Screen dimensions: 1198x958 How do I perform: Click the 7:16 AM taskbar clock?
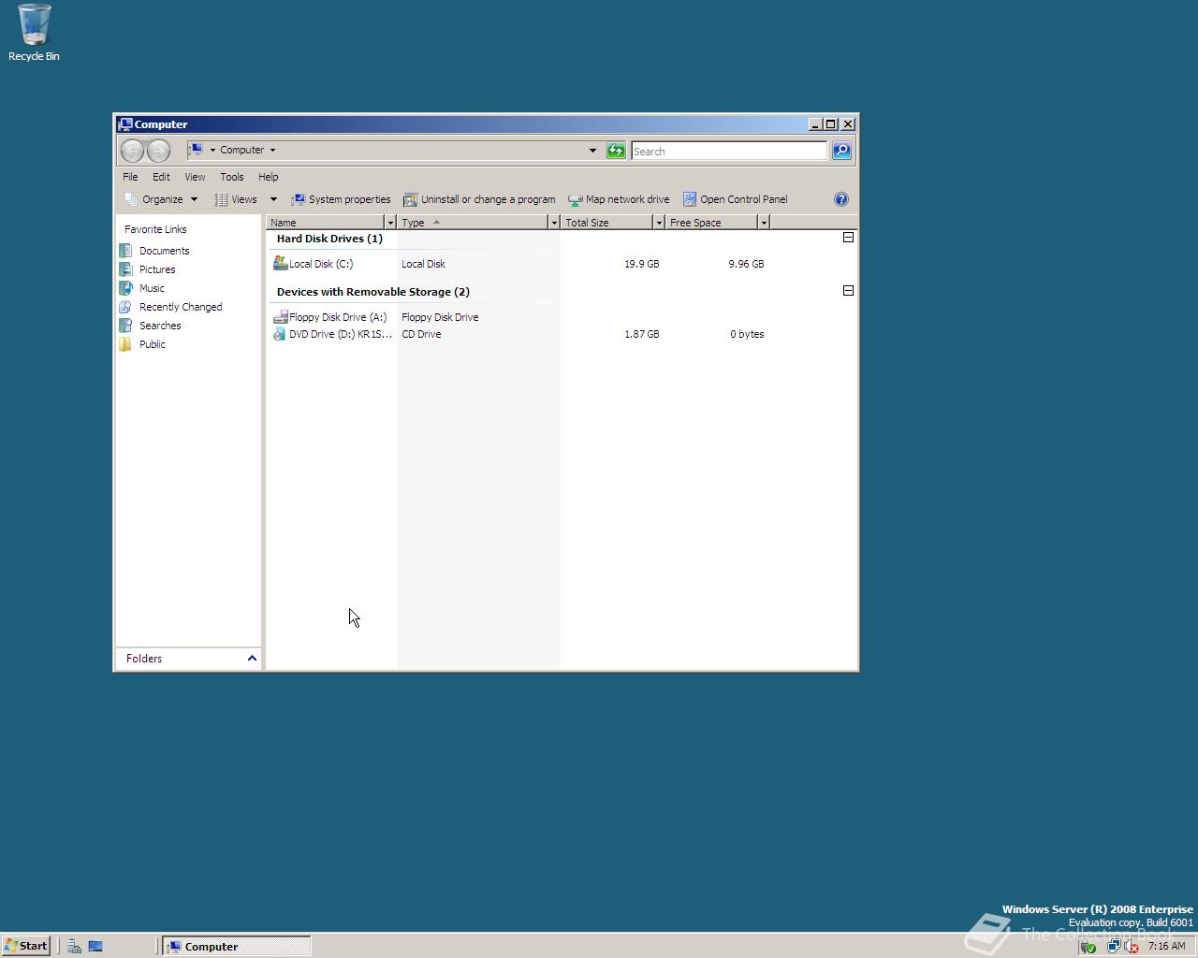tap(1166, 946)
